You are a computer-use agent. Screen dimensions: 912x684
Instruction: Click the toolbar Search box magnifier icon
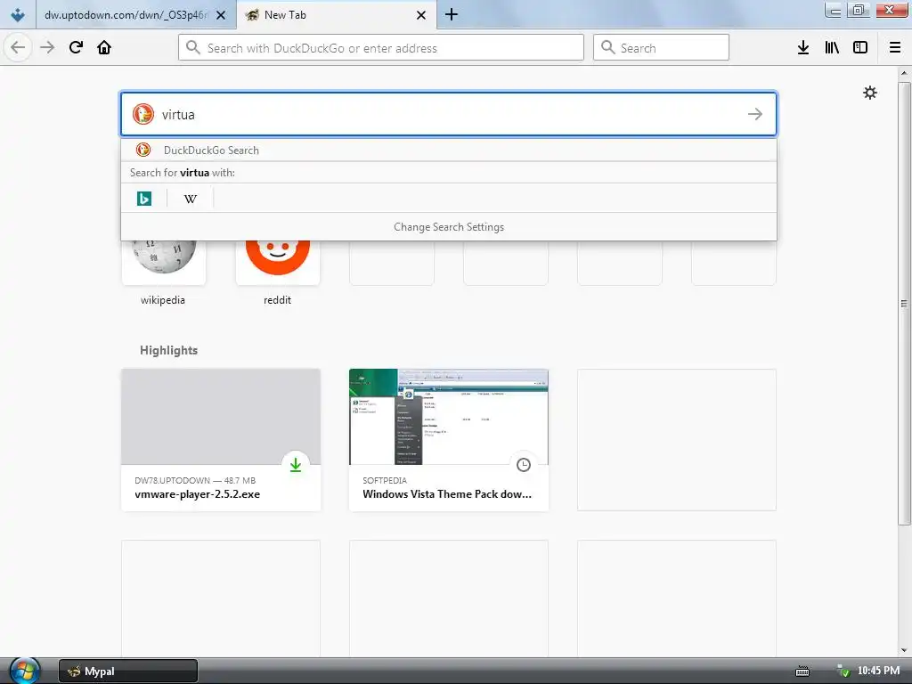pyautogui.click(x=607, y=48)
